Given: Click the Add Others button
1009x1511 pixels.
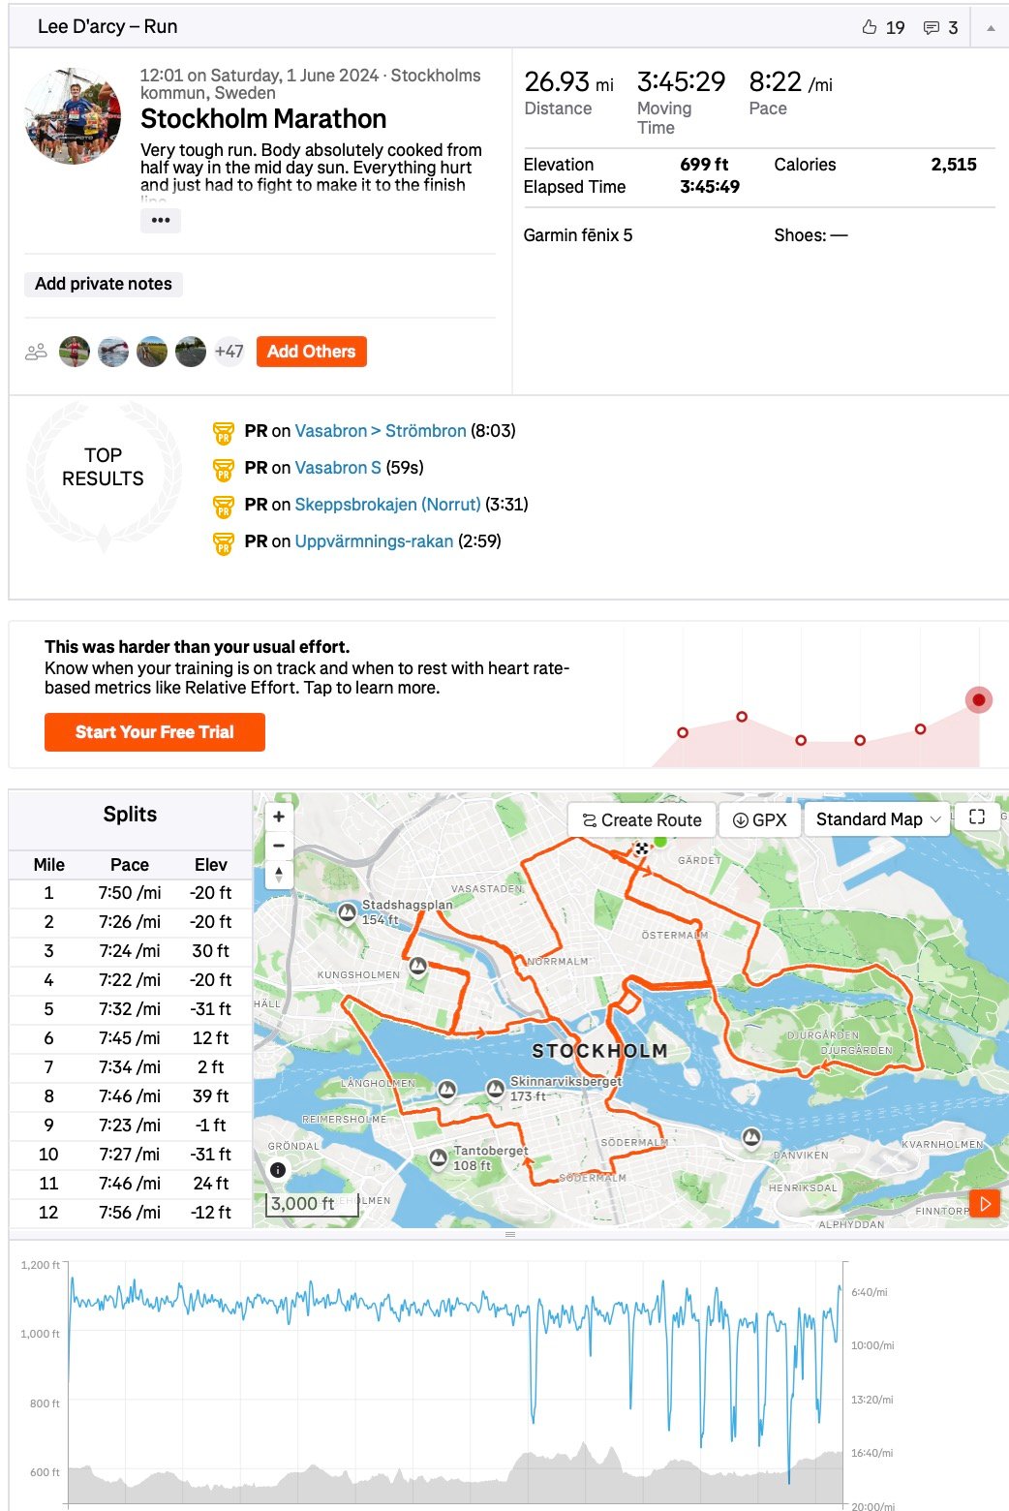Looking at the screenshot, I should [x=312, y=352].
